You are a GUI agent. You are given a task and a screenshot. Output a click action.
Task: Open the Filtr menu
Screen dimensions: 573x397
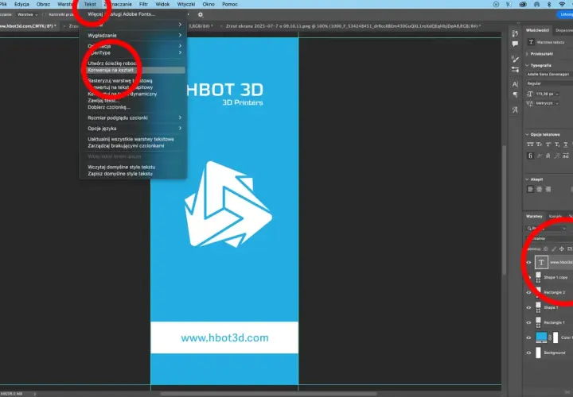[143, 5]
